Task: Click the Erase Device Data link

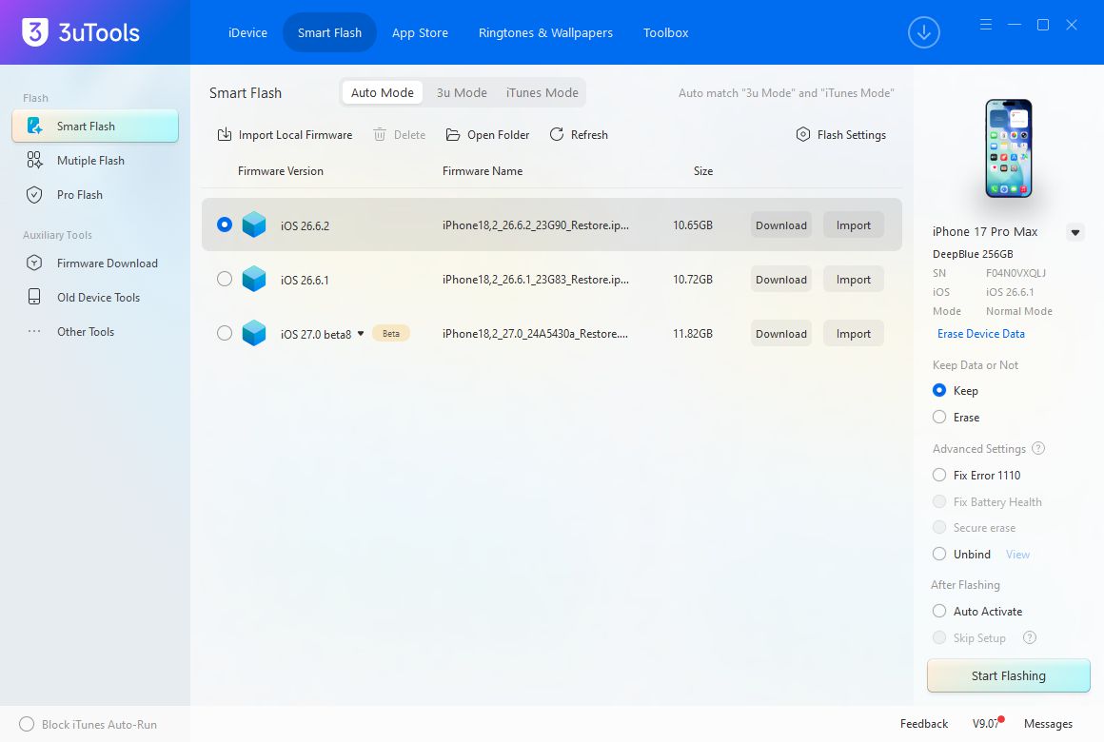Action: coord(981,334)
